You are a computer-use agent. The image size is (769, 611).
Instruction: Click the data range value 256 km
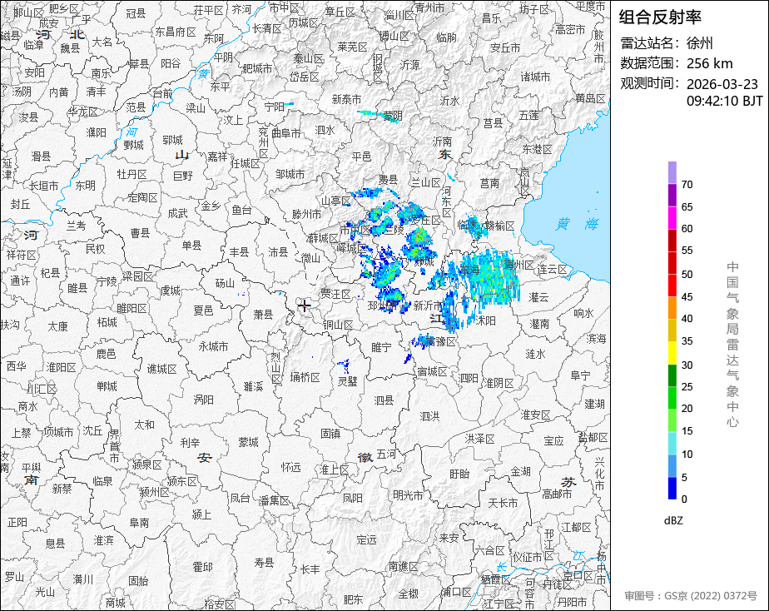(709, 63)
